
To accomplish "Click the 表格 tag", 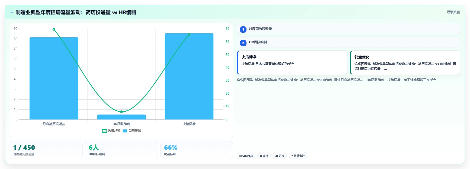I will pyautogui.click(x=264, y=156).
